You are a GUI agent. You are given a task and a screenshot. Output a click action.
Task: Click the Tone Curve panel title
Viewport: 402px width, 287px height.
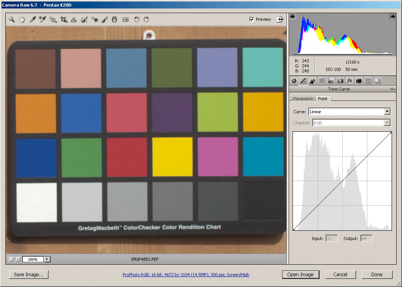[x=339, y=89]
